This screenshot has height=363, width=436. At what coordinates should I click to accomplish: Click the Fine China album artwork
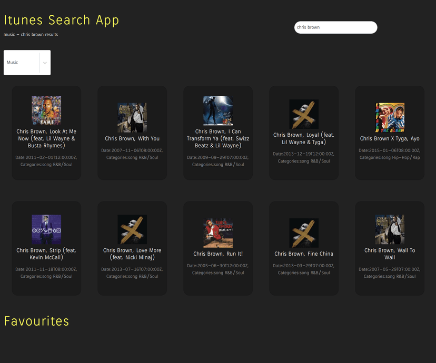coord(304,233)
